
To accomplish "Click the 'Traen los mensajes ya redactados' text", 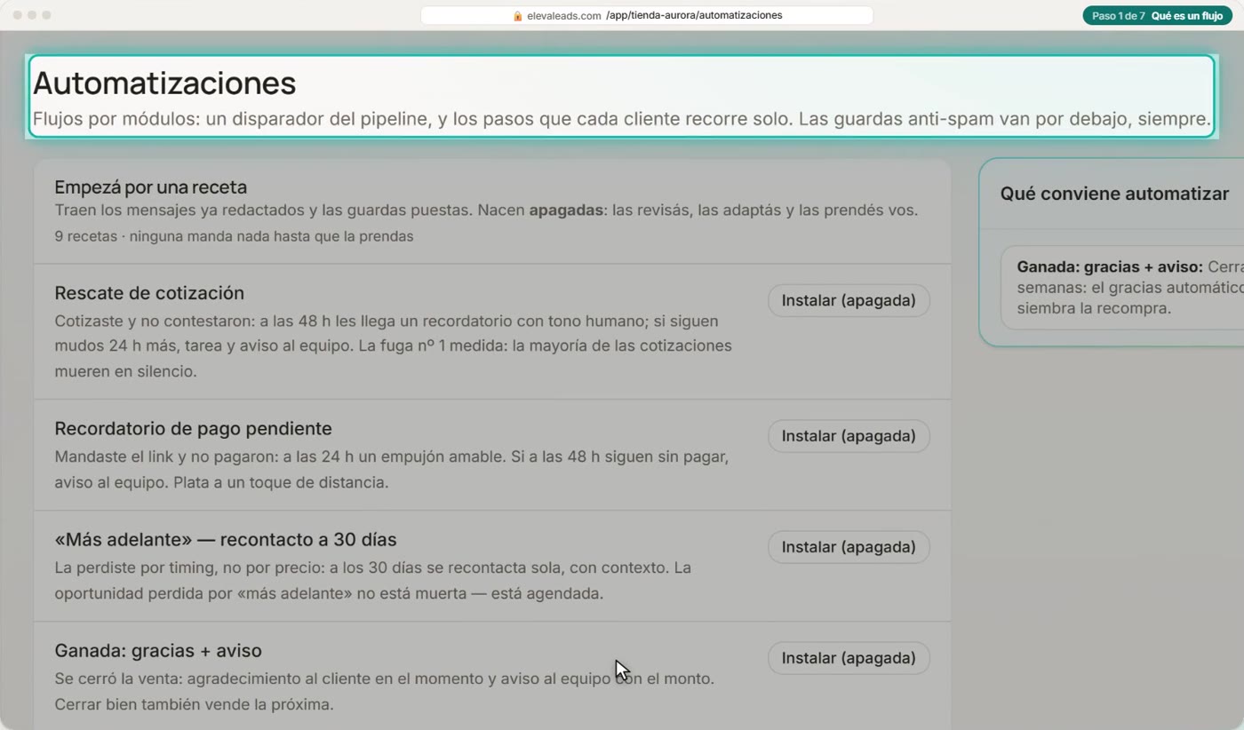I will 486,210.
